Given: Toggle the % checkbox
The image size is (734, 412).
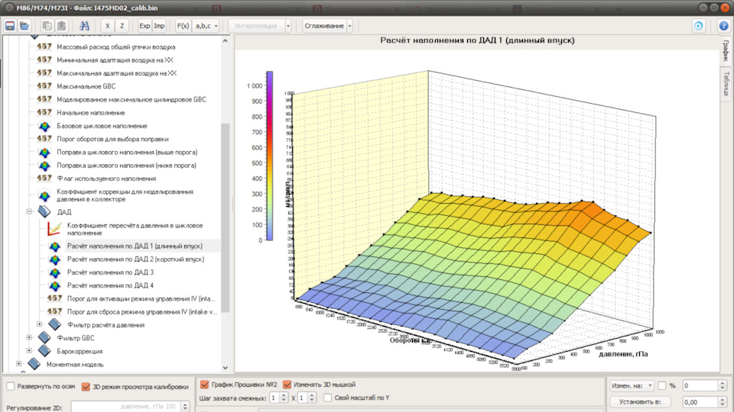Looking at the screenshot, I should tap(662, 385).
